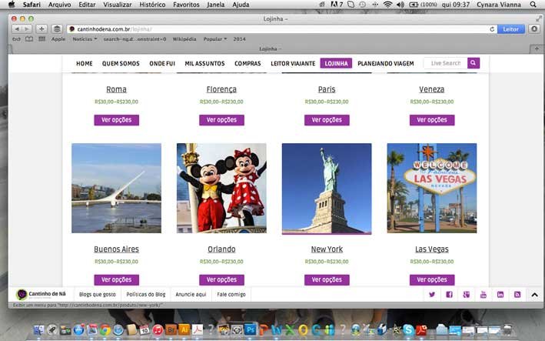
Task: Open Illustrator from the dock
Action: tap(184, 329)
